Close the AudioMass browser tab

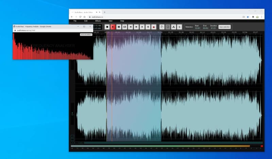pos(100,12)
